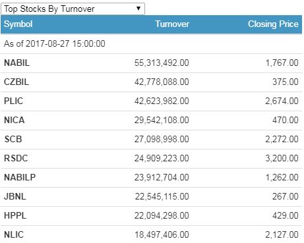Select the PLIC symbol row
Image resolution: width=304 pixels, height=243 pixels.
coord(151,101)
